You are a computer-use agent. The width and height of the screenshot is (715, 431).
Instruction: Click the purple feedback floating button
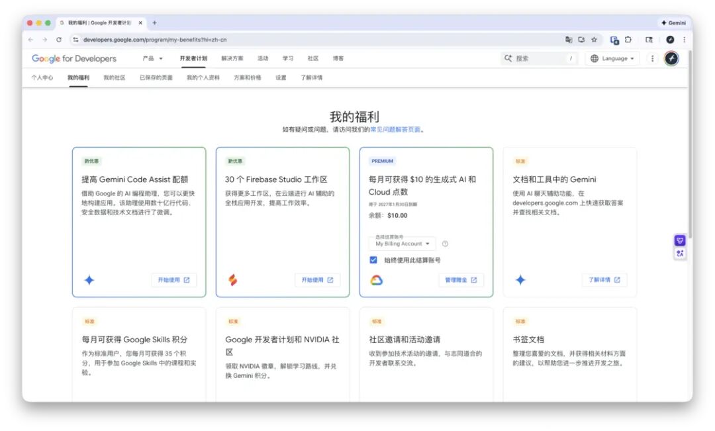[x=680, y=240]
